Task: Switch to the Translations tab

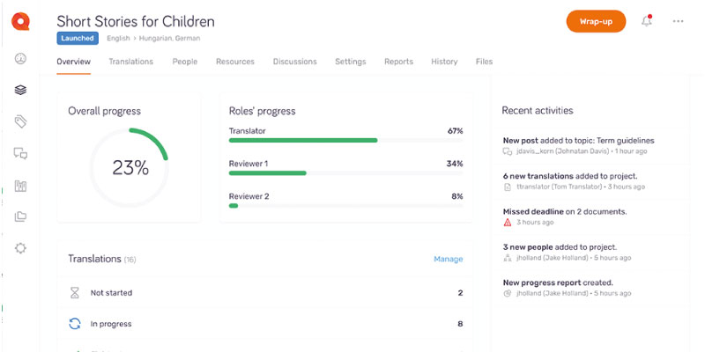Action: [x=130, y=62]
